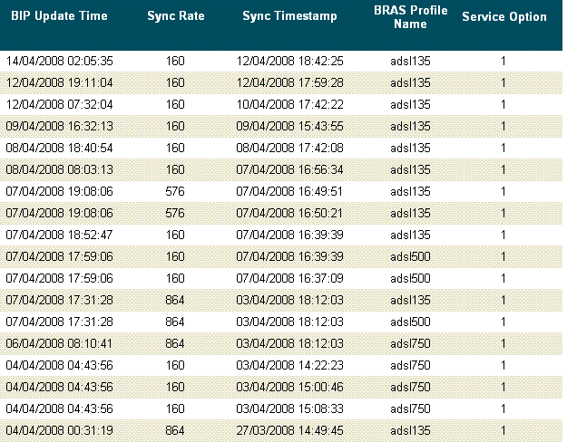Click adsl135 in the 04/04/2008 00:31:19 row
Screen dimensions: 567x442
pyautogui.click(x=410, y=430)
